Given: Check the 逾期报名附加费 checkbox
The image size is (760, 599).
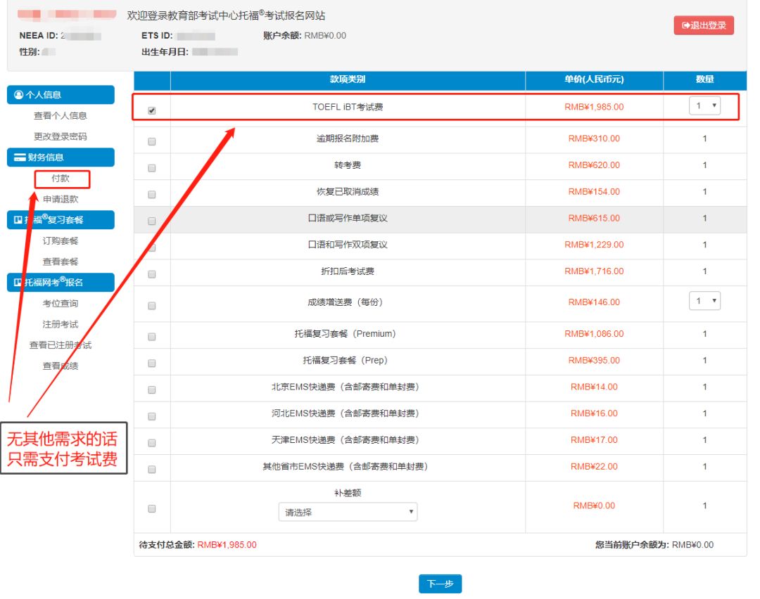Looking at the screenshot, I should click(x=152, y=141).
